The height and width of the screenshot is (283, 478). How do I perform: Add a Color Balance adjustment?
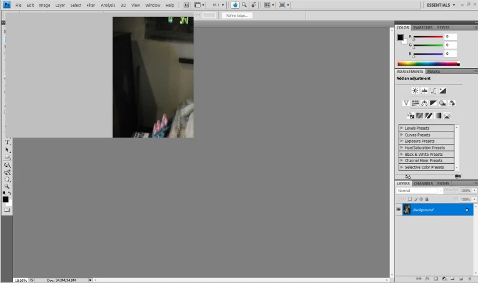tap(424, 103)
